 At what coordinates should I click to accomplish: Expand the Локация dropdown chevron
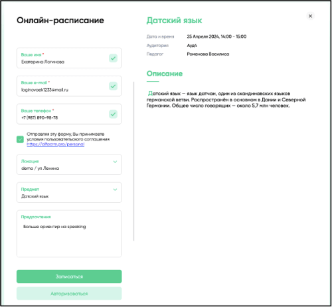(115, 162)
